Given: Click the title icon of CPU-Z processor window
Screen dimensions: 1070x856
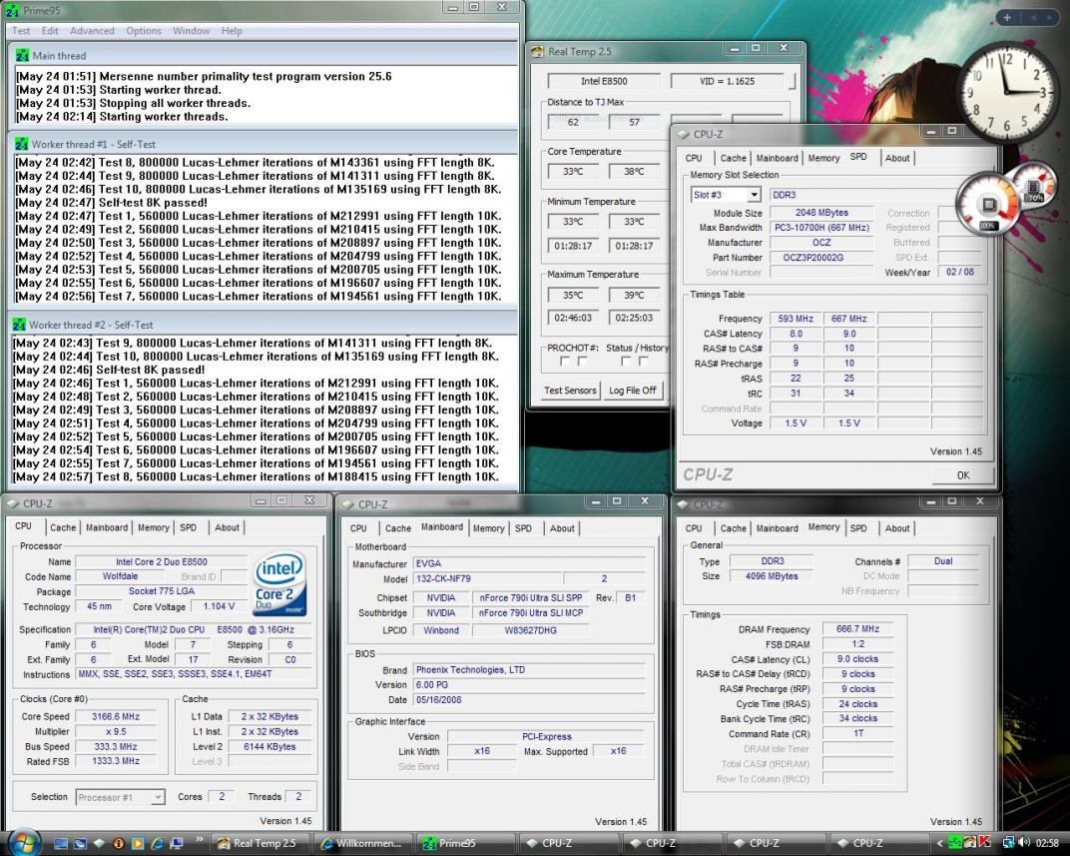Looking at the screenshot, I should tap(13, 503).
